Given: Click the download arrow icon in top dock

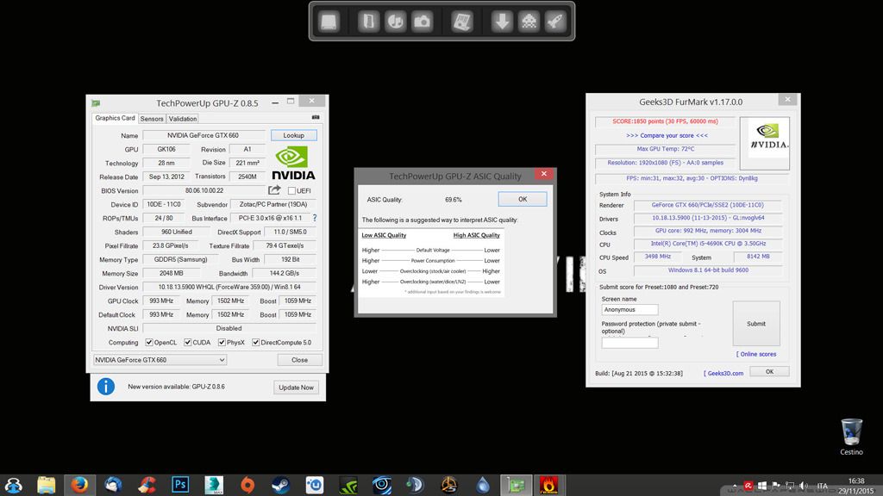Looking at the screenshot, I should tap(502, 22).
